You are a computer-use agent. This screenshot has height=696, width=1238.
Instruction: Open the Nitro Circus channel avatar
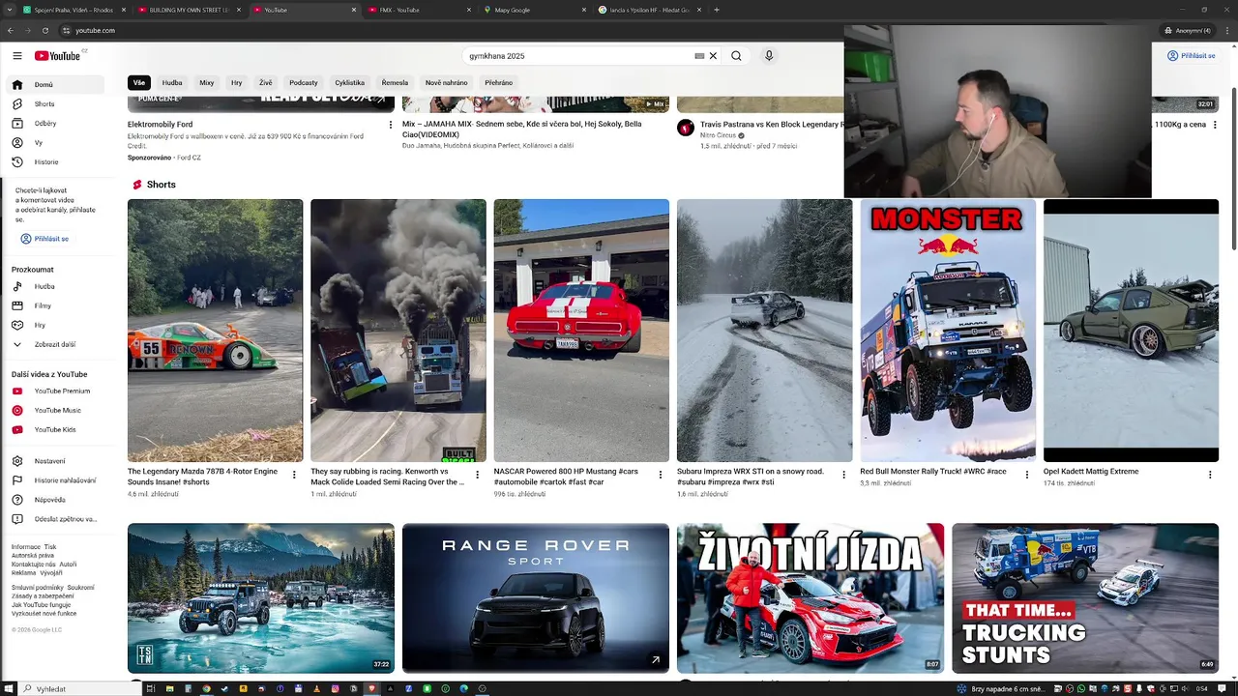[686, 128]
